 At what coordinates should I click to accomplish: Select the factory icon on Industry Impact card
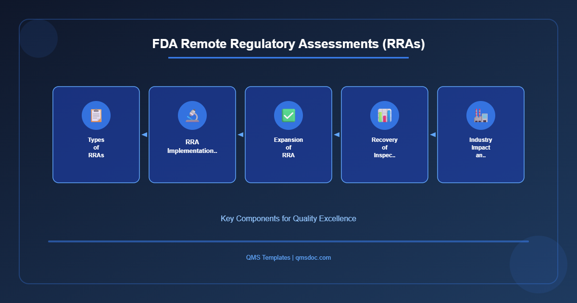[480, 115]
